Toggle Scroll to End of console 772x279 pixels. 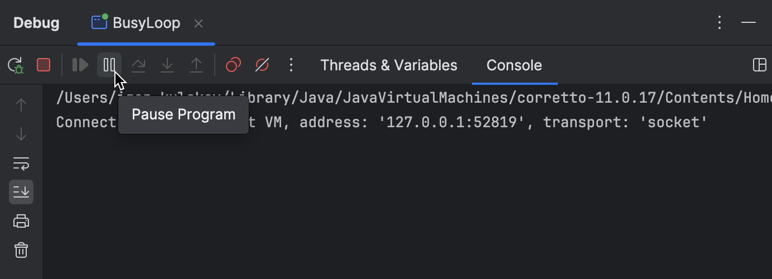pyautogui.click(x=21, y=192)
